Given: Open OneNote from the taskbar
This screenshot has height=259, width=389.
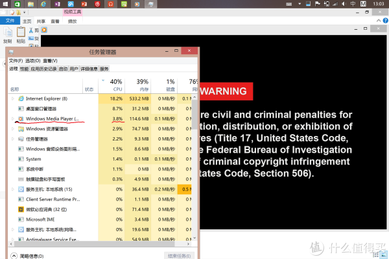Looking at the screenshot, I should (57, 4).
